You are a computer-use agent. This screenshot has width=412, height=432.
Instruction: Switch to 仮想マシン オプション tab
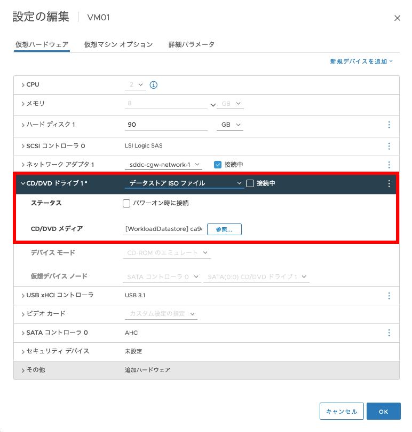click(x=118, y=44)
